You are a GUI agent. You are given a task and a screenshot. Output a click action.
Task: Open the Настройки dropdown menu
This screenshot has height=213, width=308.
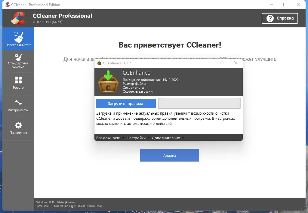click(x=136, y=137)
